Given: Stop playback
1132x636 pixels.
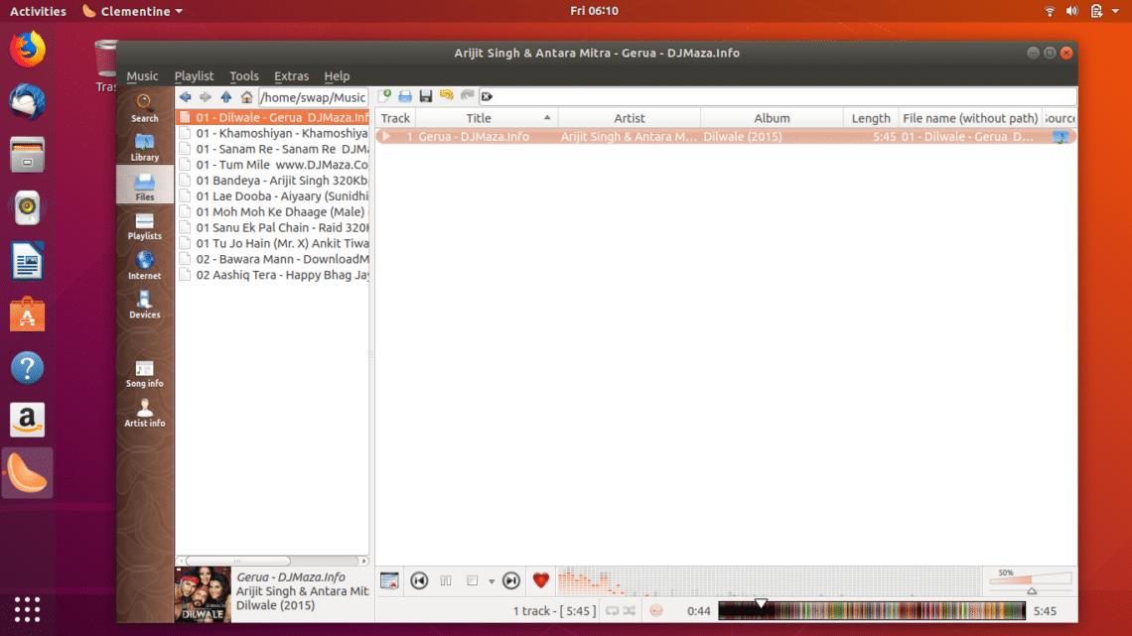Looking at the screenshot, I should coord(472,580).
